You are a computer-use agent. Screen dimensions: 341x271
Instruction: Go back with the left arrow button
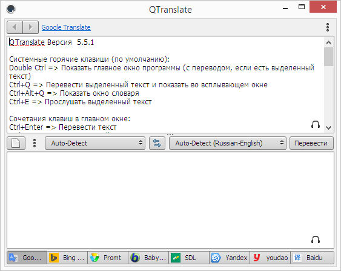click(15, 27)
